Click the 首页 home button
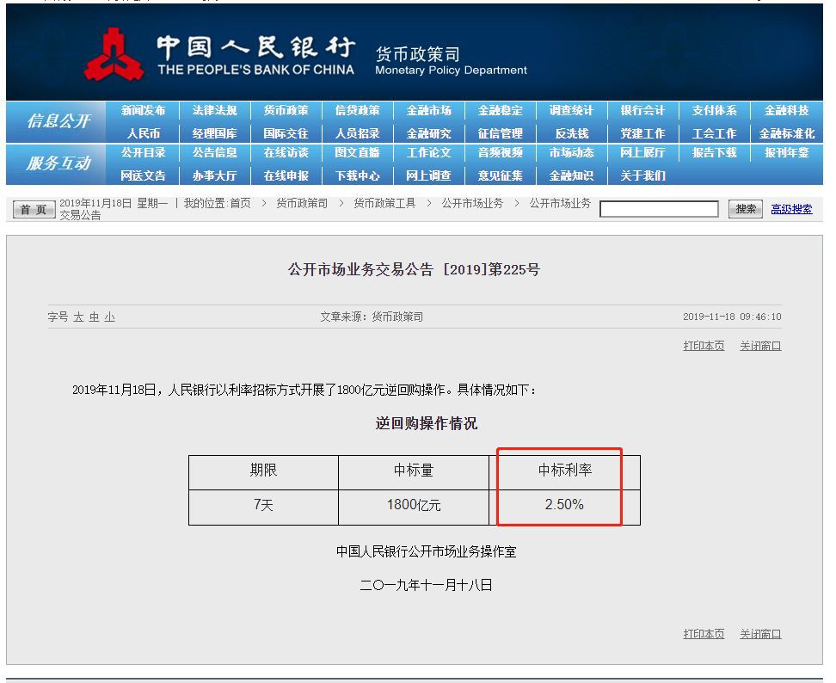The width and height of the screenshot is (836, 683). coord(34,210)
